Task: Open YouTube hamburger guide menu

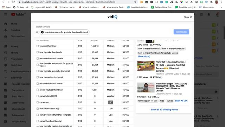Action: (x=6, y=14)
